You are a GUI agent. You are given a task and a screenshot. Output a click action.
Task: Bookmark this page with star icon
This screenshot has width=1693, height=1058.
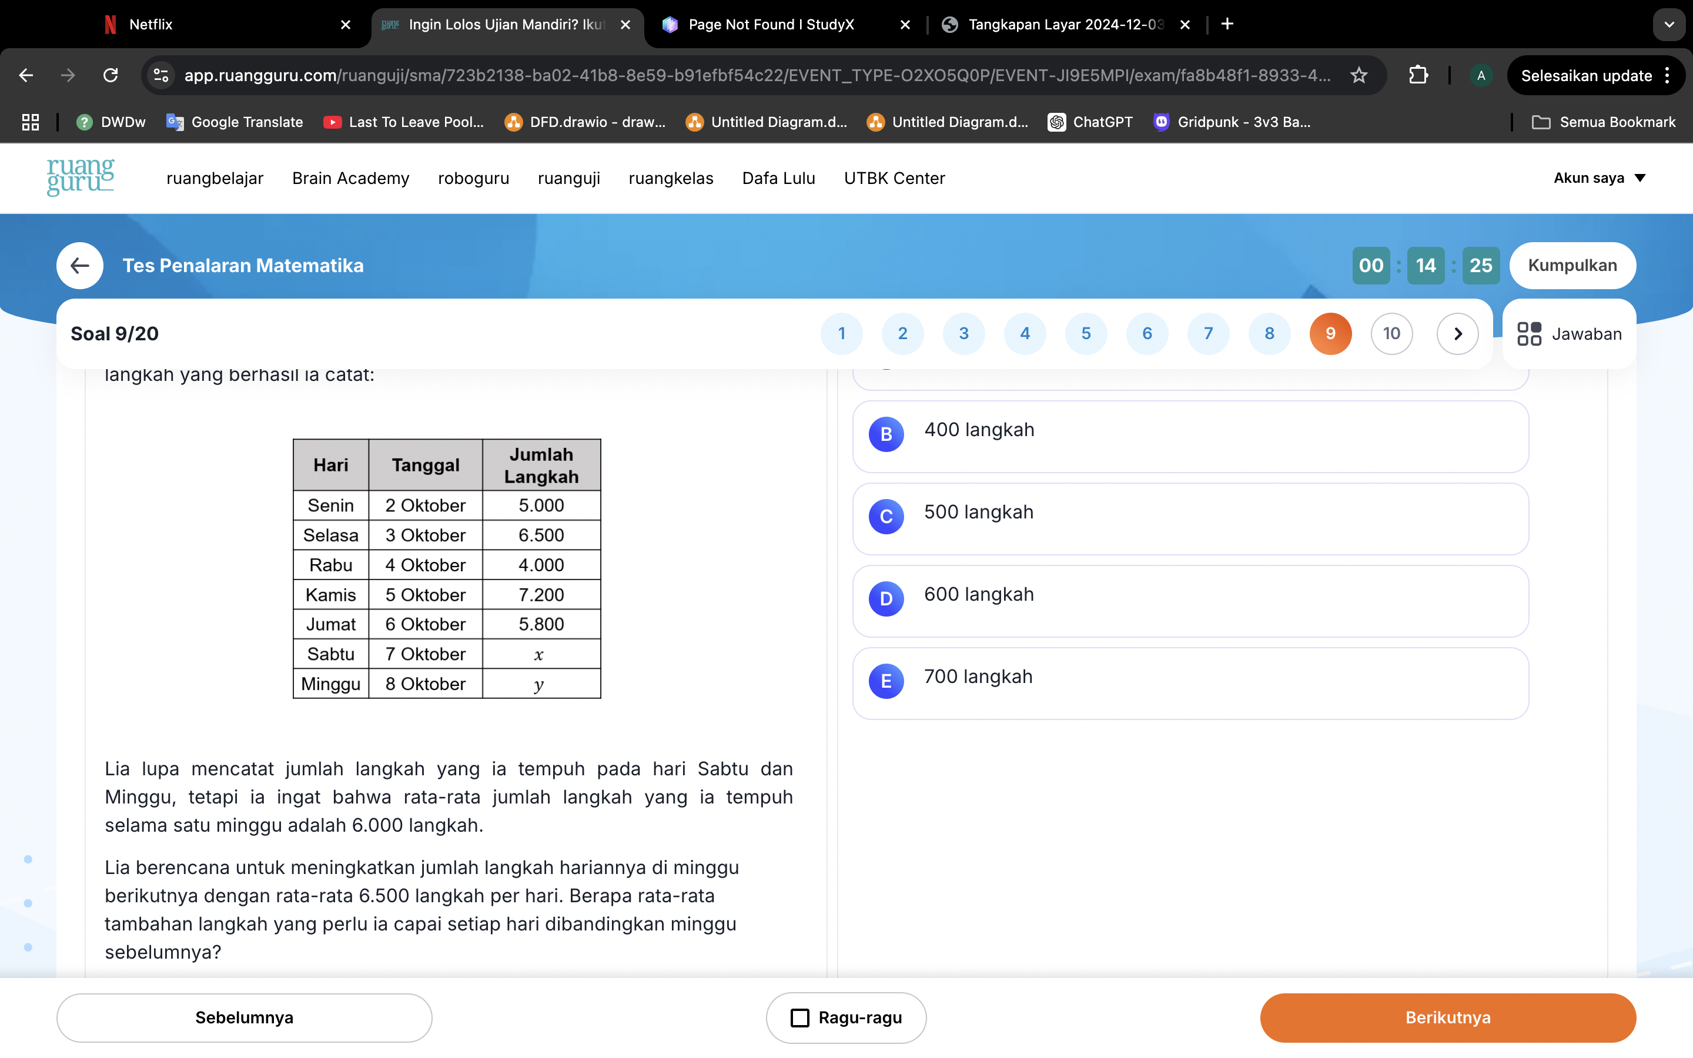tap(1359, 76)
